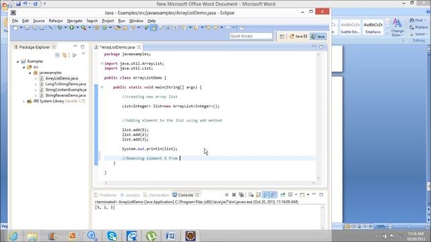
Task: Select the Subtle Em... style in Word
Action: pyautogui.click(x=350, y=28)
